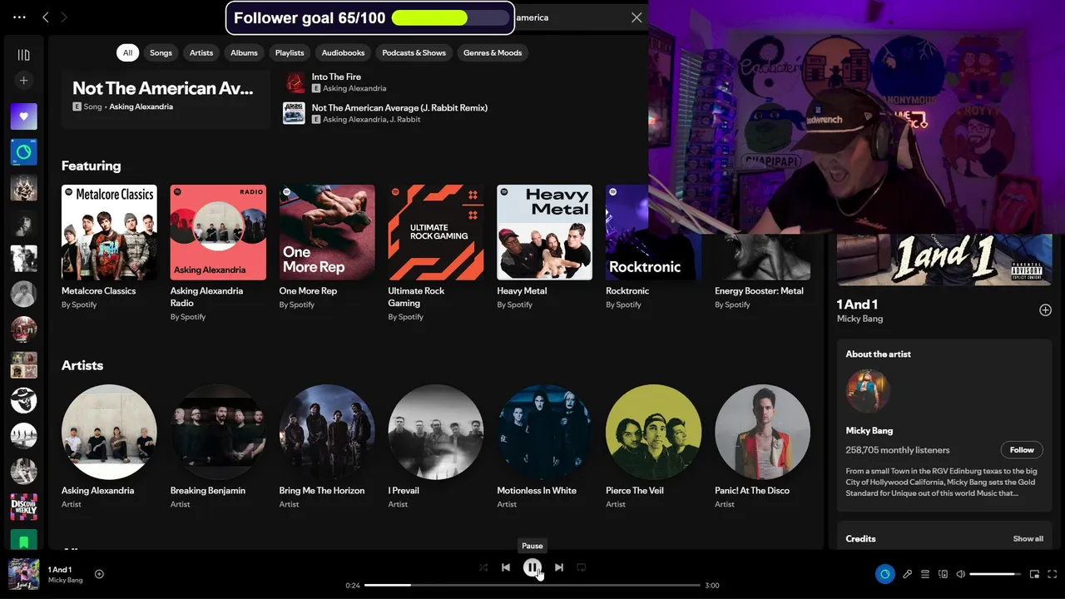Open Micky Bang avatar in About the artist
The width and height of the screenshot is (1065, 599).
coord(868,391)
